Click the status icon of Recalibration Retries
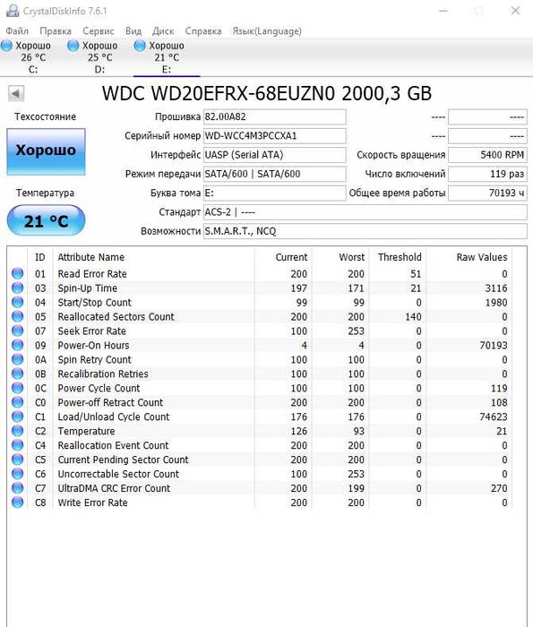This screenshot has height=627, width=533. tap(18, 374)
